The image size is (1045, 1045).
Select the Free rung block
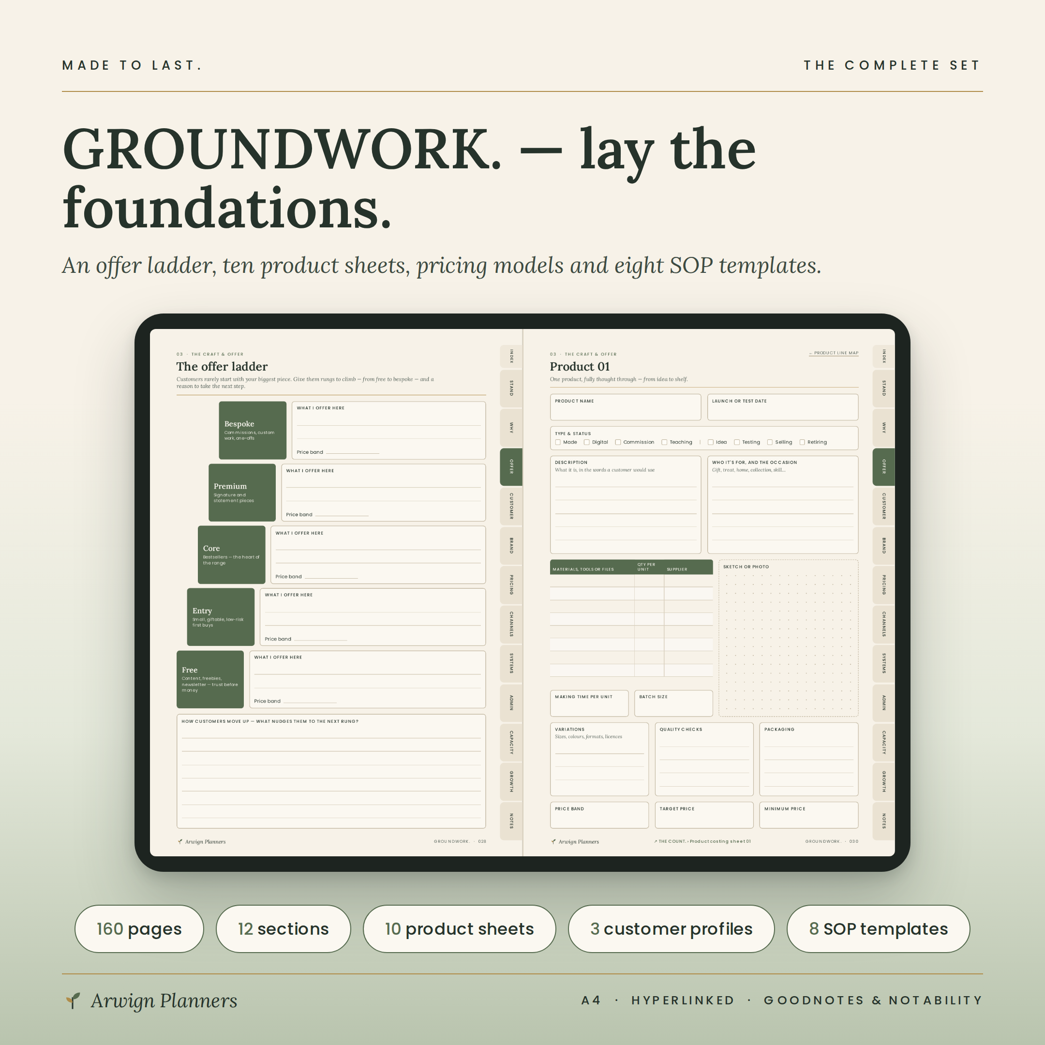tap(210, 679)
